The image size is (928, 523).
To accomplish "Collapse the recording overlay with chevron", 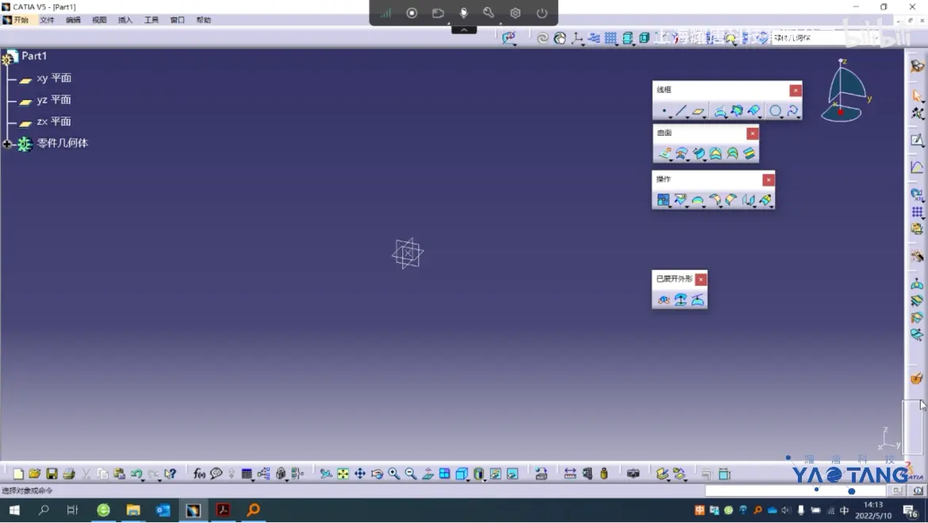I will point(464,29).
